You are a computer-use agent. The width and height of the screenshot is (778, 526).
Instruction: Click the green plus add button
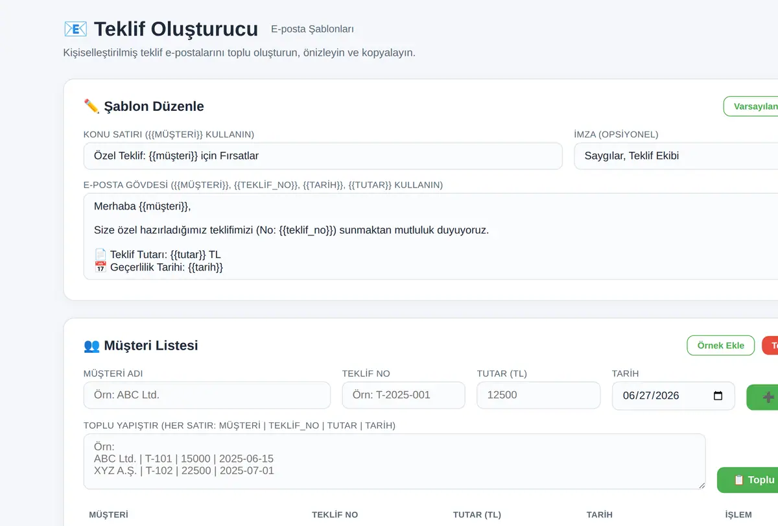(762, 397)
